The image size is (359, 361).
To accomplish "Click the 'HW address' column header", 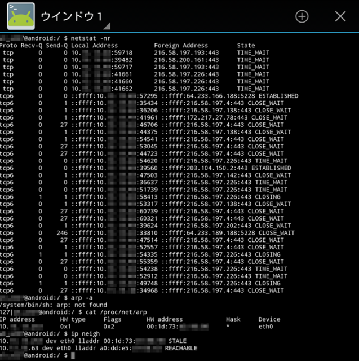I will click(165, 319).
